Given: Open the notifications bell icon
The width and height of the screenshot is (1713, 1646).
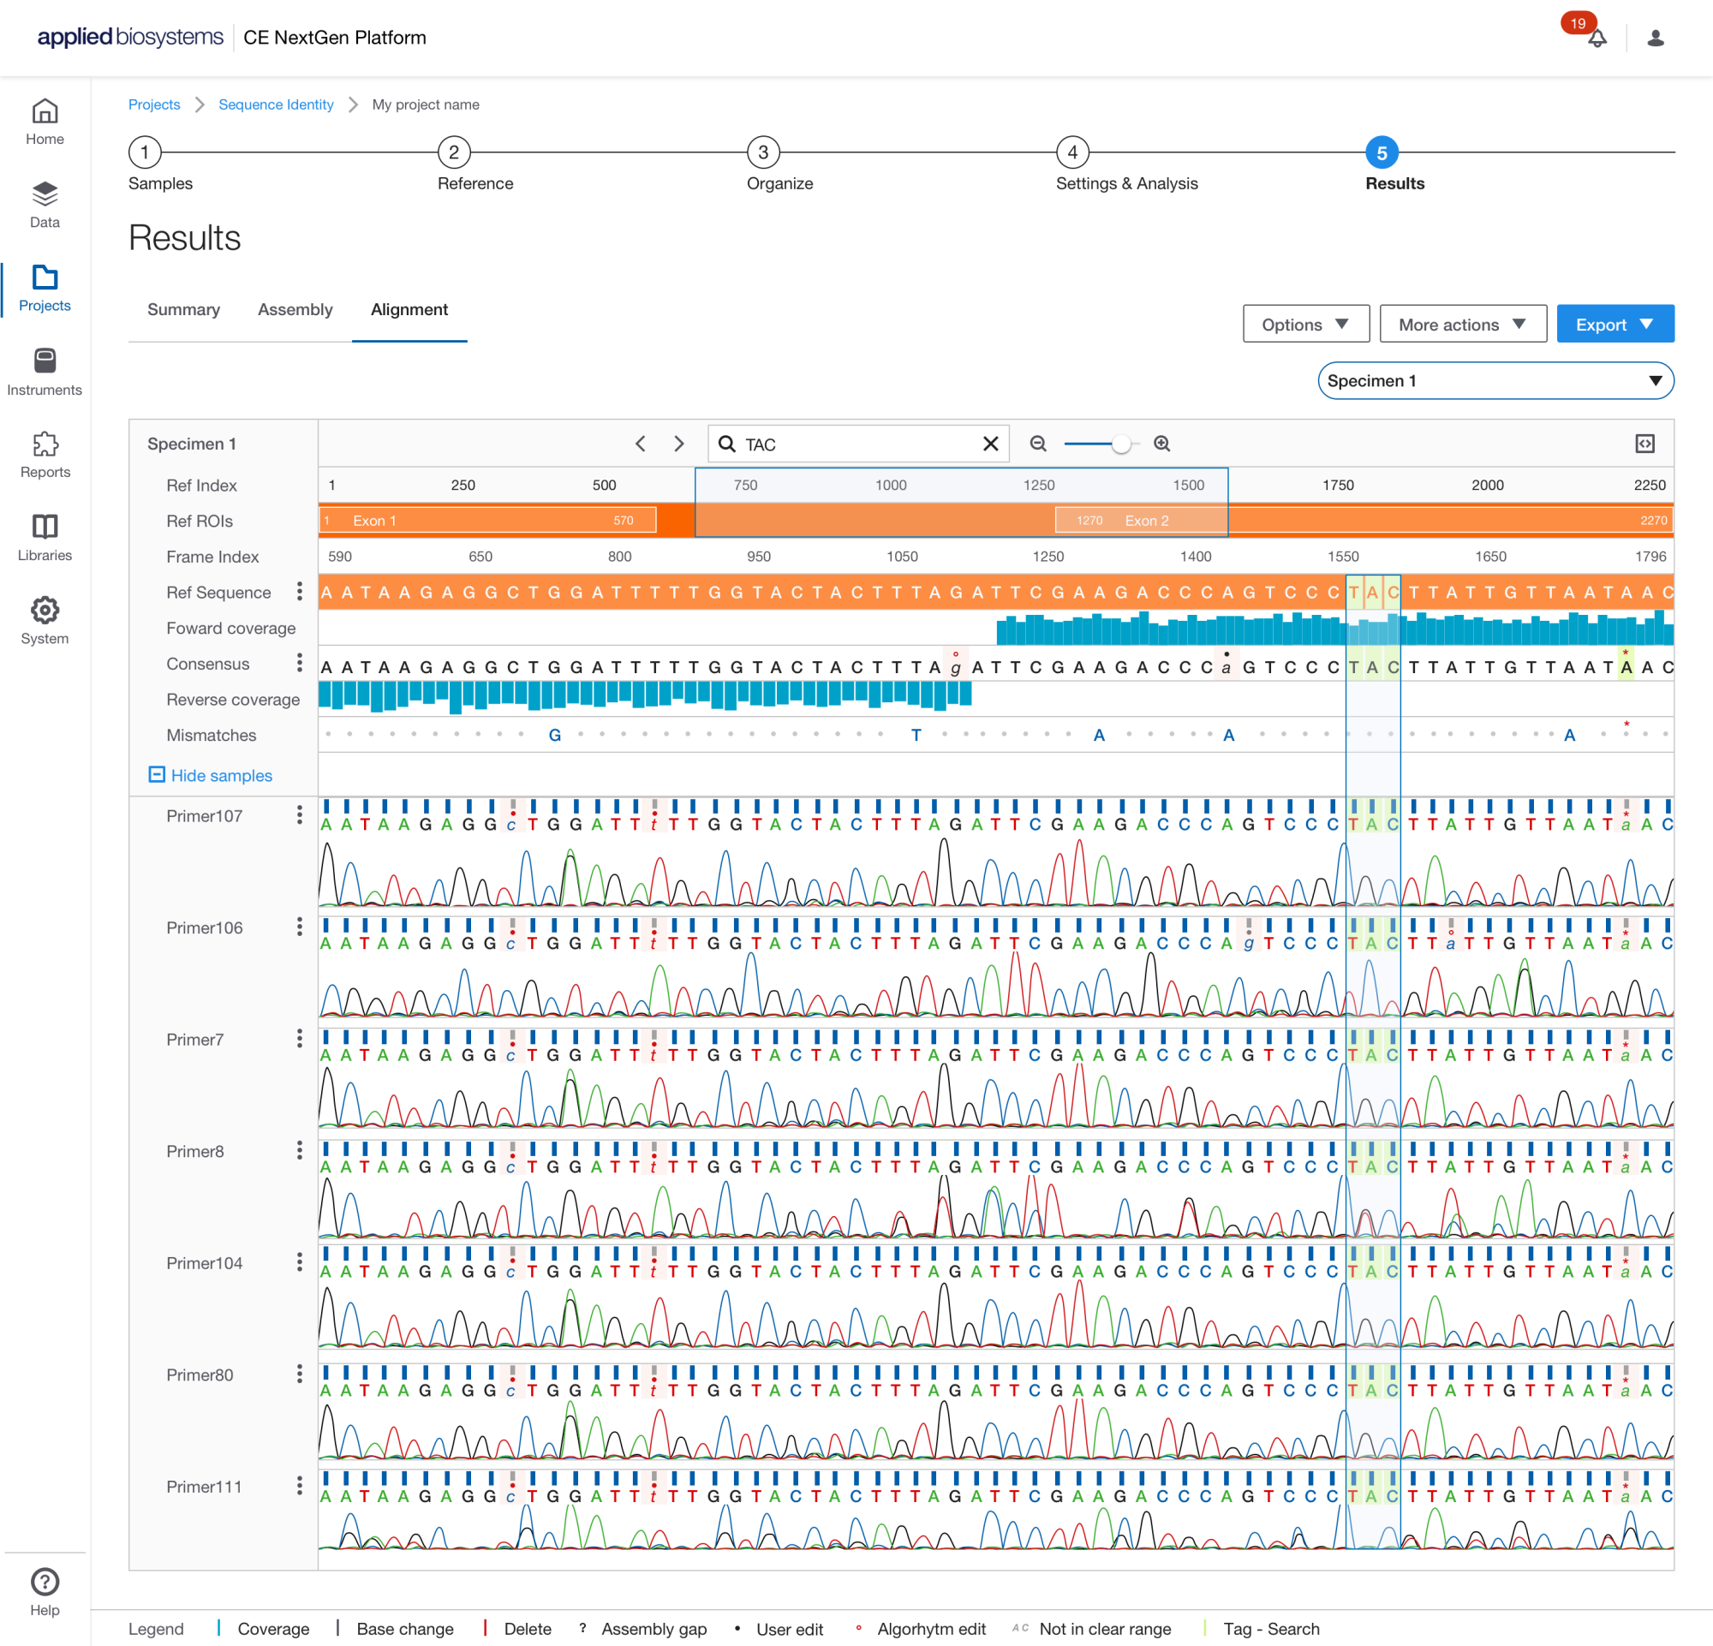Looking at the screenshot, I should coord(1596,39).
